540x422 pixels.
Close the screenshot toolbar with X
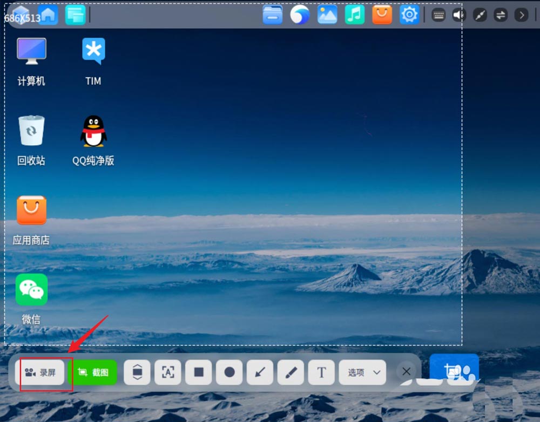[x=407, y=371]
